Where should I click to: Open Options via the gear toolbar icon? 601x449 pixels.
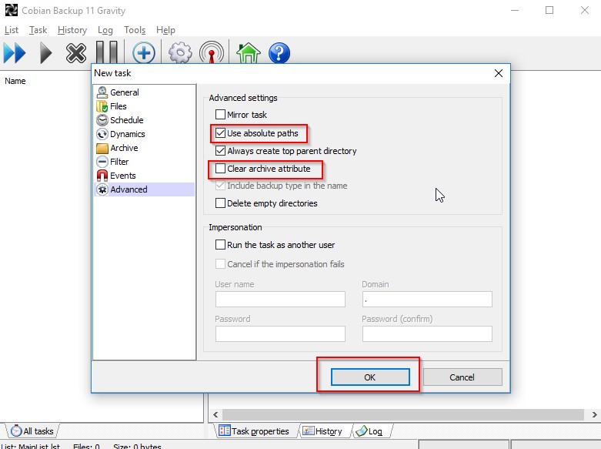tap(180, 53)
